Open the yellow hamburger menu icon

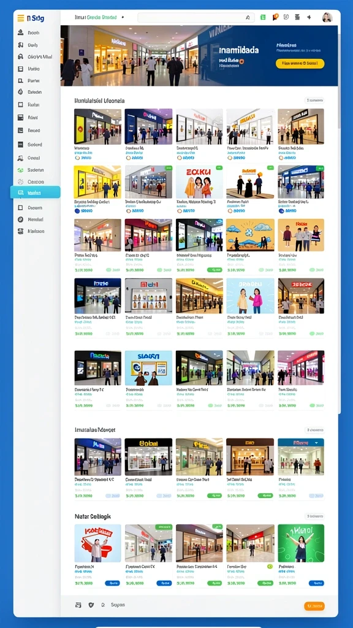click(20, 18)
